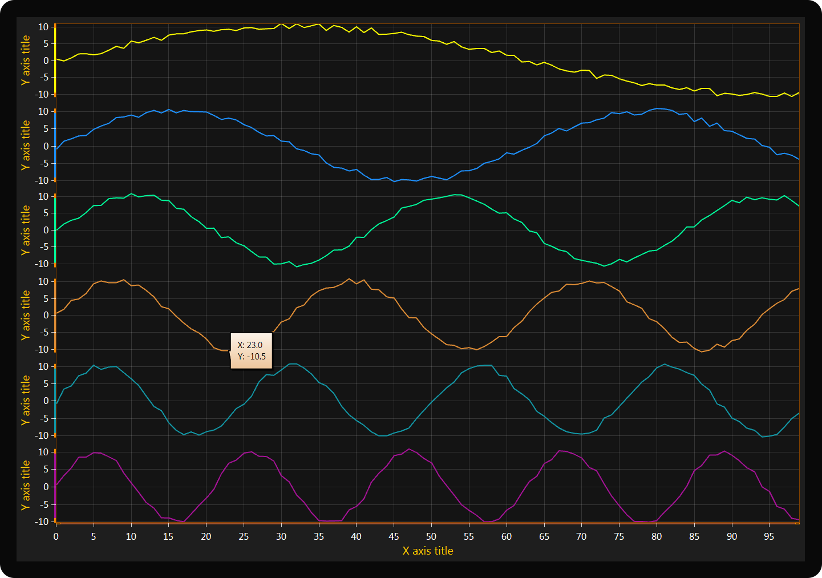Click the blue chart's Y tick label -5
The width and height of the screenshot is (822, 578).
coord(44,163)
